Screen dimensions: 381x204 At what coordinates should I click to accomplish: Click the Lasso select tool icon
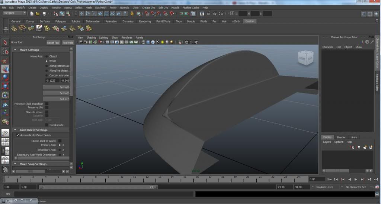point(5,51)
